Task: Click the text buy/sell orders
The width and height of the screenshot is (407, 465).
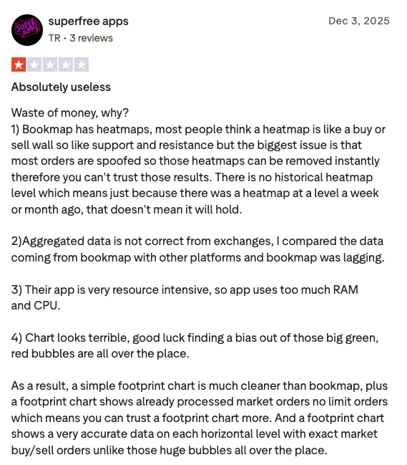Action: [x=51, y=450]
